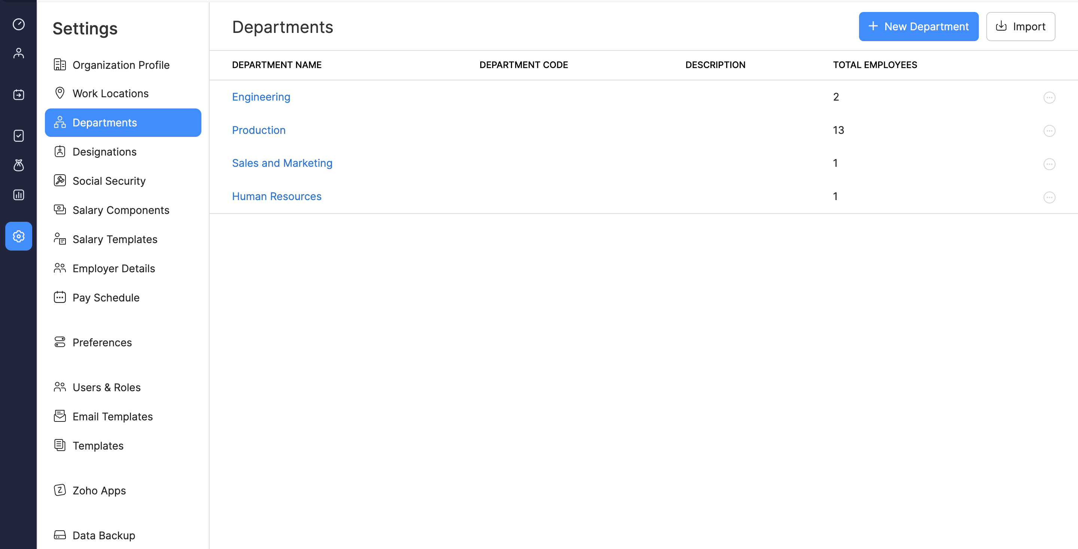The image size is (1078, 549).
Task: Open the reports bar-chart icon in left rail
Action: (18, 195)
